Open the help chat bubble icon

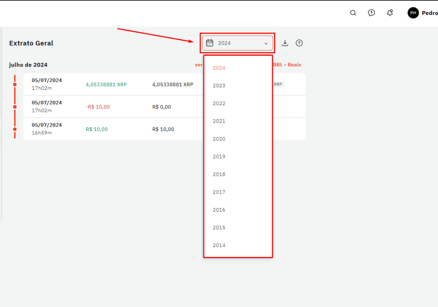click(x=371, y=13)
